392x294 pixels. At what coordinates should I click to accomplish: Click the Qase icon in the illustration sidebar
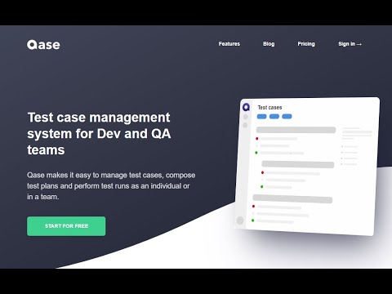[x=246, y=107]
